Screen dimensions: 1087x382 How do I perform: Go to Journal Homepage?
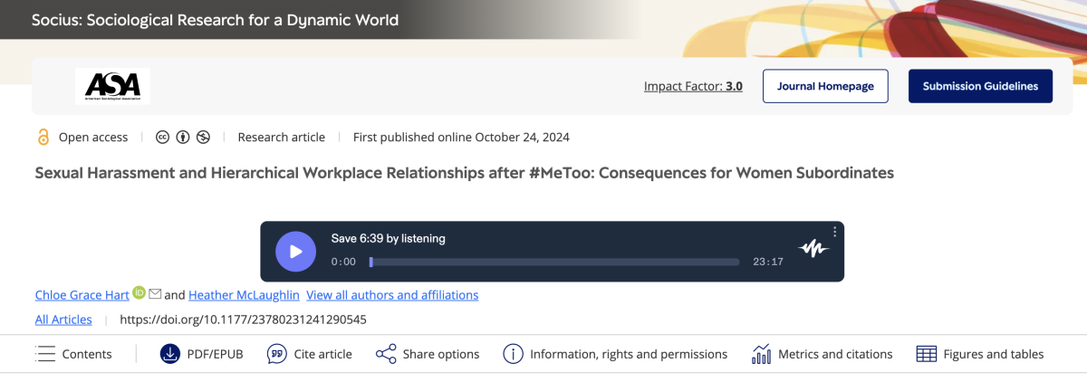click(x=825, y=86)
